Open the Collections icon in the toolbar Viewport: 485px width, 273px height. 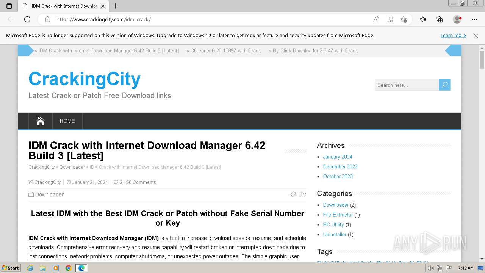point(440,19)
